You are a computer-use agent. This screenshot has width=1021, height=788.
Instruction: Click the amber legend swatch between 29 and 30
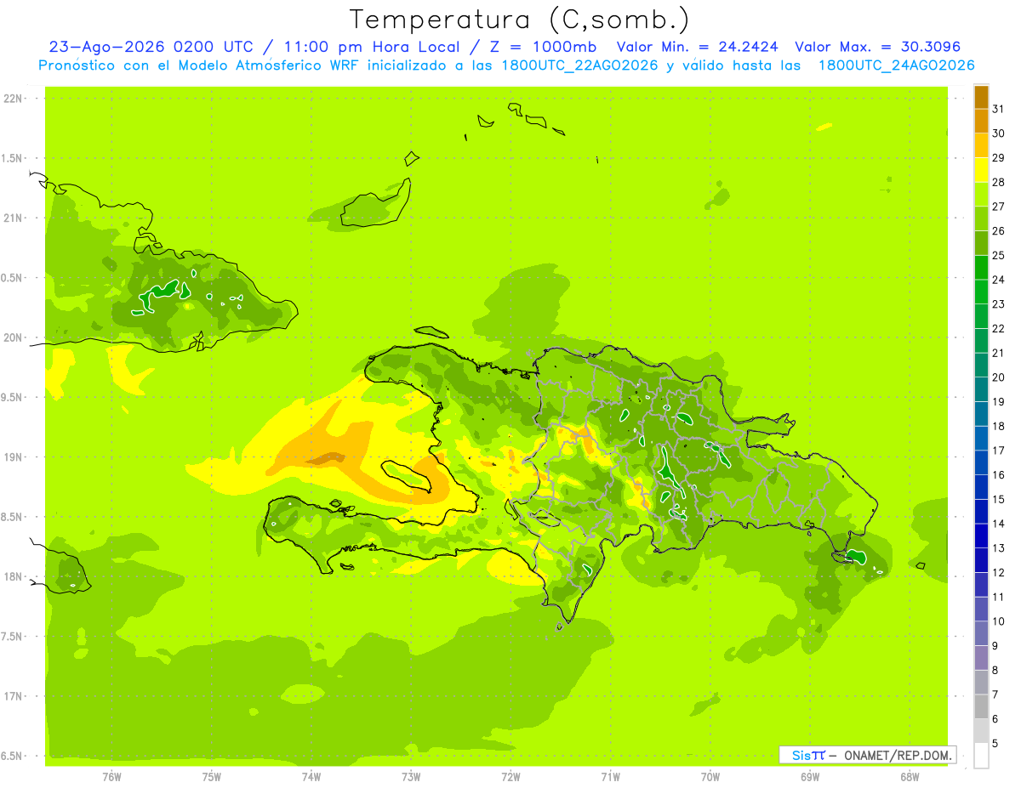point(981,145)
